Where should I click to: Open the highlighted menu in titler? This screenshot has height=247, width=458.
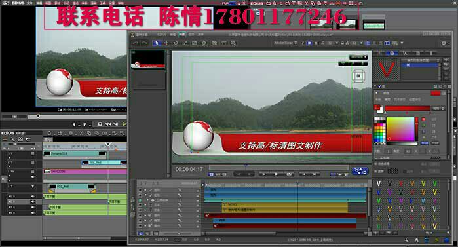click(x=181, y=35)
